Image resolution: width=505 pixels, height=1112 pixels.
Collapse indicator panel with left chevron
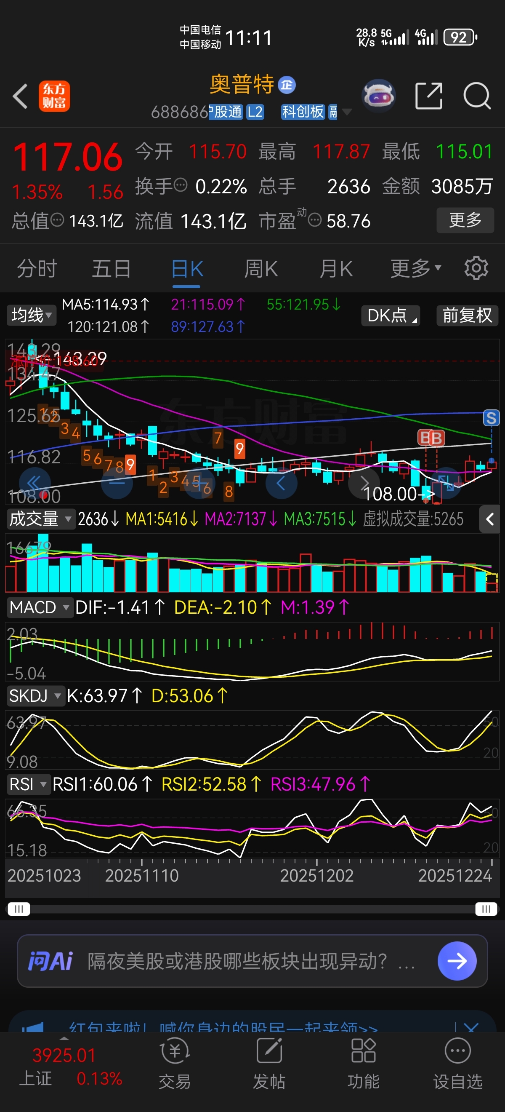click(489, 519)
